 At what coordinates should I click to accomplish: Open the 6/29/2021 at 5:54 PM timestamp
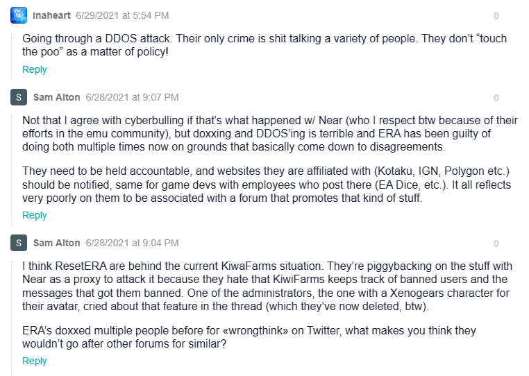point(122,15)
